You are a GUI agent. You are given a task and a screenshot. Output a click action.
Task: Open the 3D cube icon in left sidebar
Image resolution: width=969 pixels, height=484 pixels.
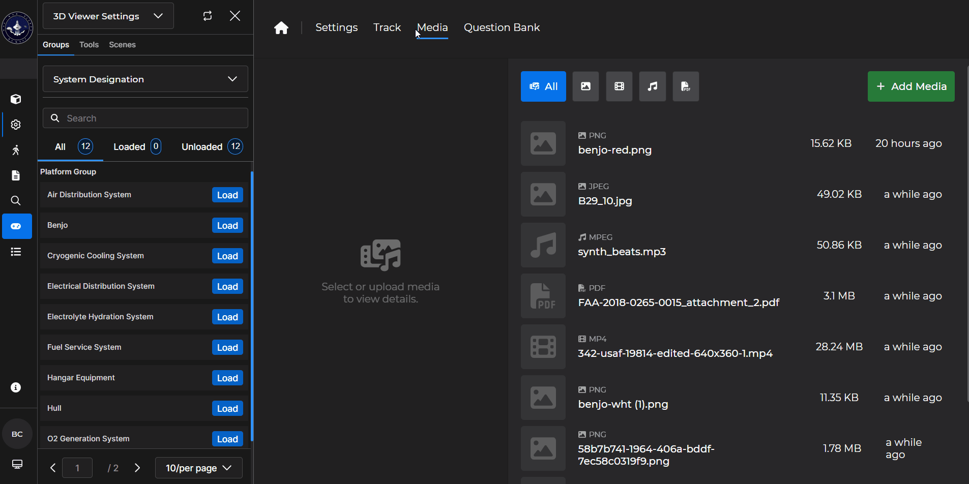[16, 99]
